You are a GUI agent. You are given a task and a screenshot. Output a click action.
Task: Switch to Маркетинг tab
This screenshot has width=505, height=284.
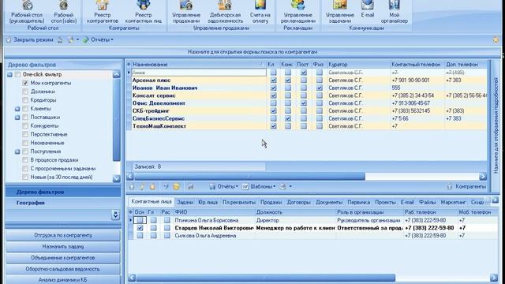(x=453, y=202)
